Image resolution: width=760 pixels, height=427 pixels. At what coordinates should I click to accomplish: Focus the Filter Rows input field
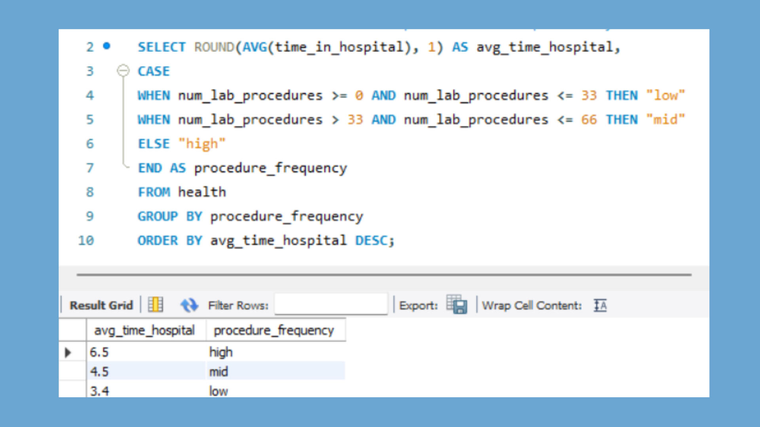point(331,304)
